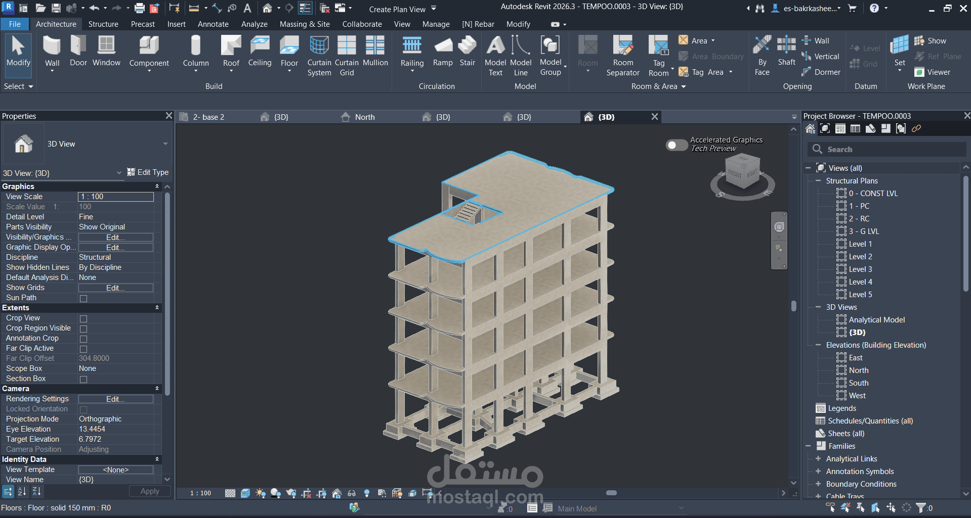Screen dimensions: 971x518
Task: Enable the Crop View checkbox
Action: coord(83,318)
